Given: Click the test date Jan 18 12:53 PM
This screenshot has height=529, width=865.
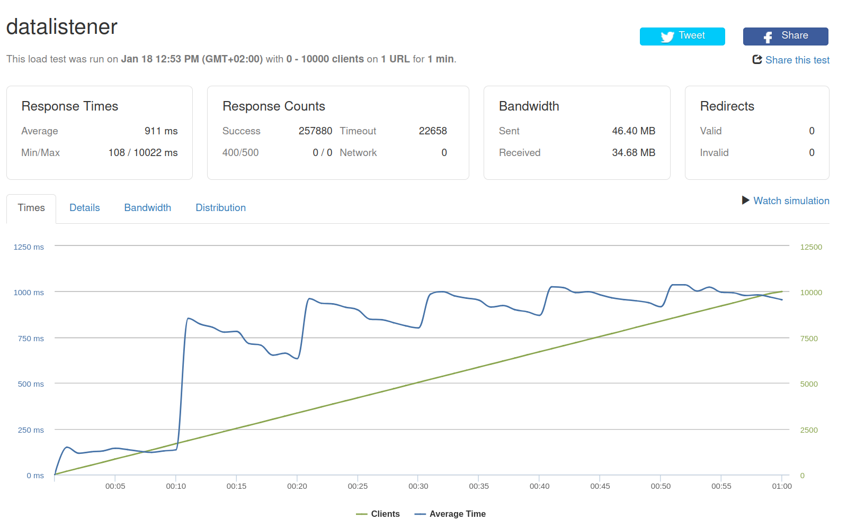Looking at the screenshot, I should (x=160, y=59).
